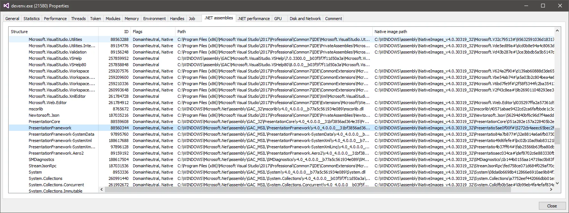Click the horizontal scrollbar right arrow
Viewport: 569px width, 213px height.
point(551,190)
